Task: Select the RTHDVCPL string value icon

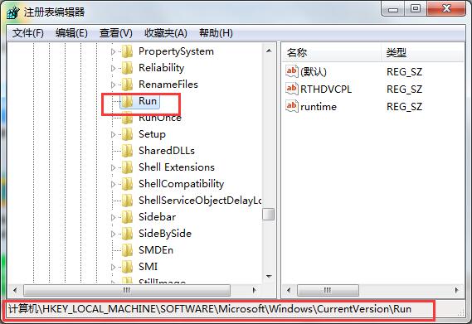Action: pyautogui.click(x=291, y=89)
